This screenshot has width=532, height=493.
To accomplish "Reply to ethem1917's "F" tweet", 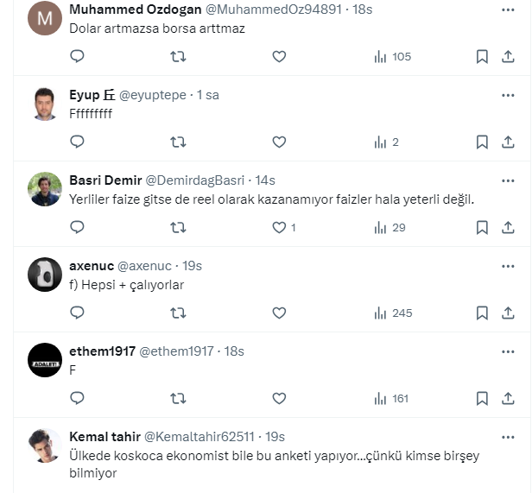I will pyautogui.click(x=77, y=399).
